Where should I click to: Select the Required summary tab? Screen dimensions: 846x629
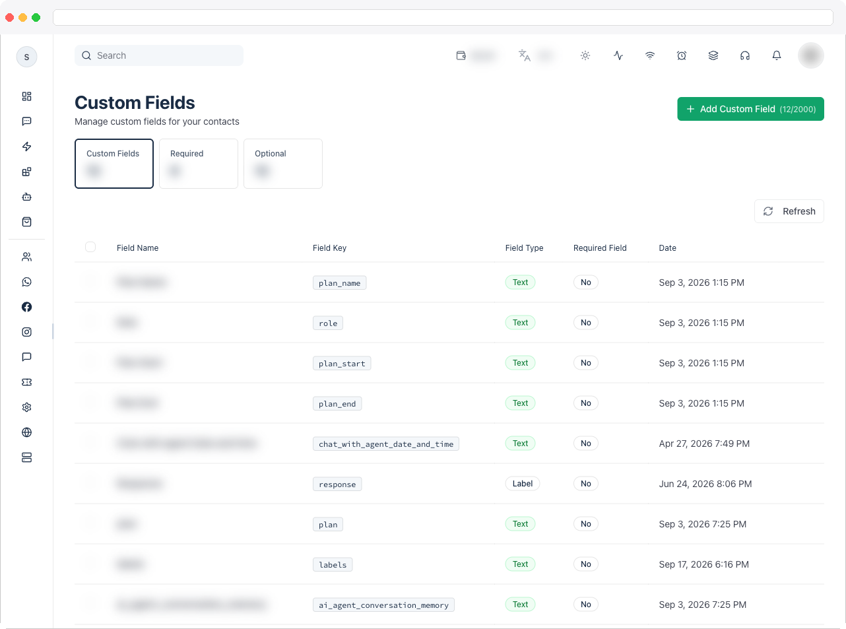click(x=199, y=164)
